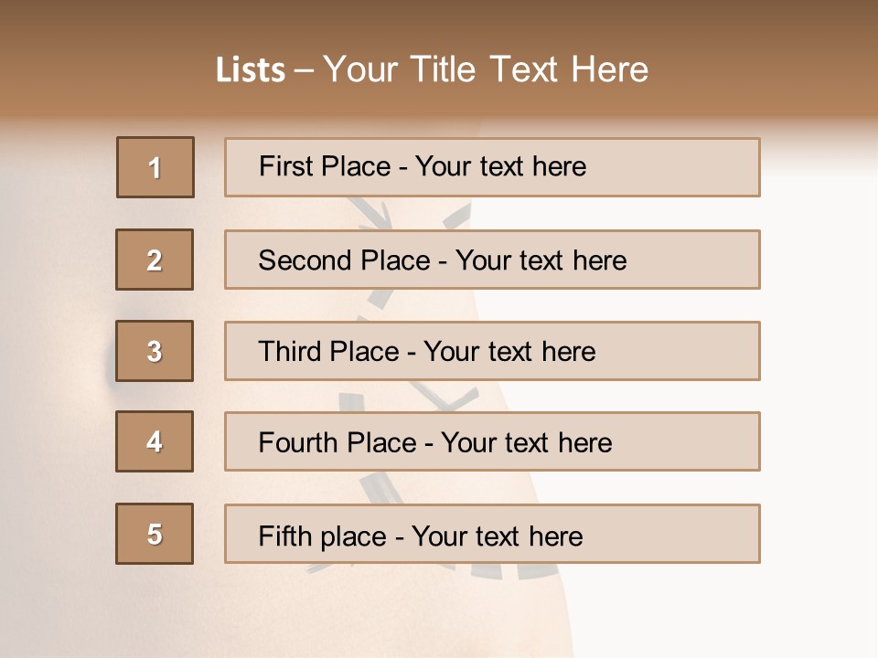Click "Your text here" in Third Place row
Viewport: 878px width, 658px height.
[x=509, y=352]
